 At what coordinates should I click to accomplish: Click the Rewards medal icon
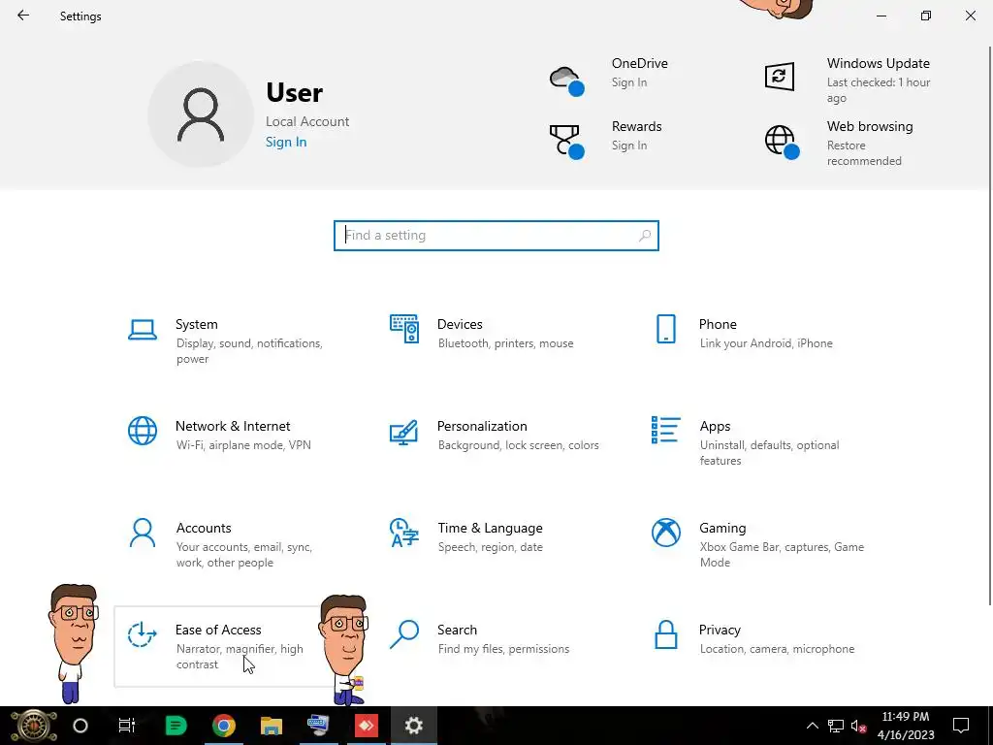pos(566,142)
